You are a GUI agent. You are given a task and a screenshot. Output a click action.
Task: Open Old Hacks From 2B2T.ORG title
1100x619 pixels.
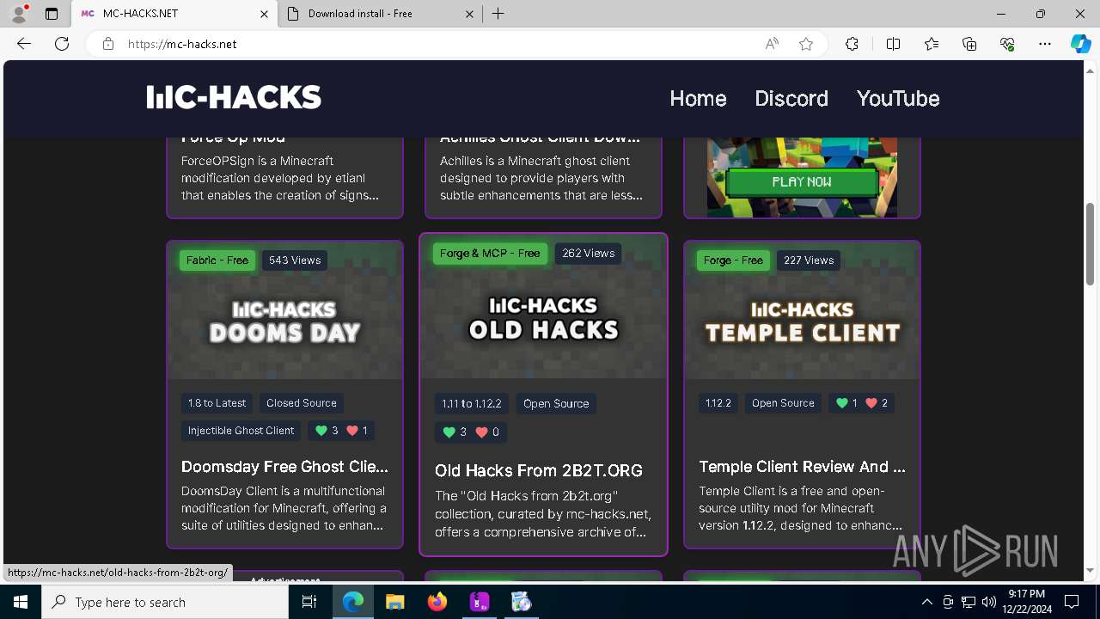click(x=539, y=470)
